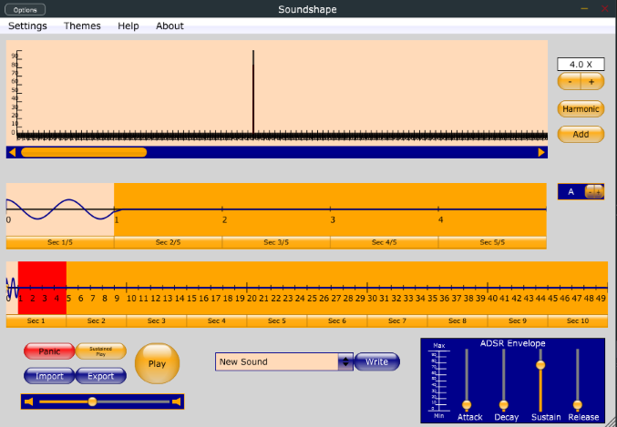Select the Sec 2/5 segment
This screenshot has width=617, height=427.
click(x=168, y=242)
